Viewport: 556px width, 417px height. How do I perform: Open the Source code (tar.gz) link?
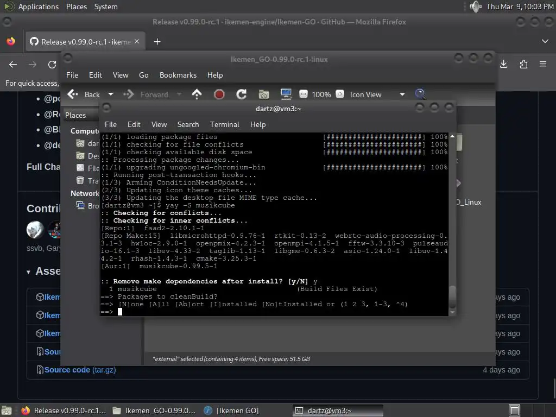80,370
